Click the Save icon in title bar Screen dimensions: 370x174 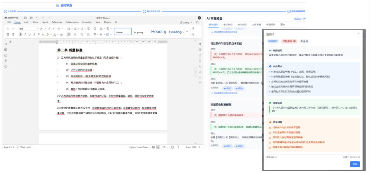pos(25,18)
